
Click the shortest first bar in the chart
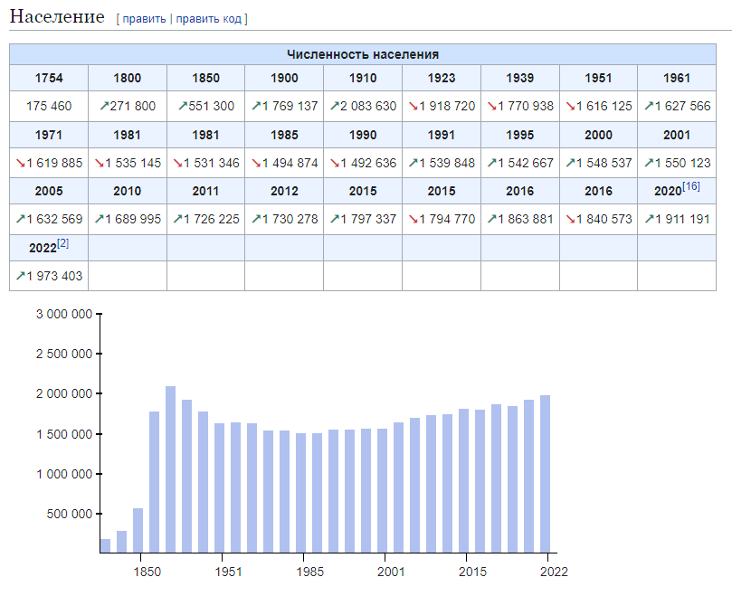pyautogui.click(x=105, y=545)
